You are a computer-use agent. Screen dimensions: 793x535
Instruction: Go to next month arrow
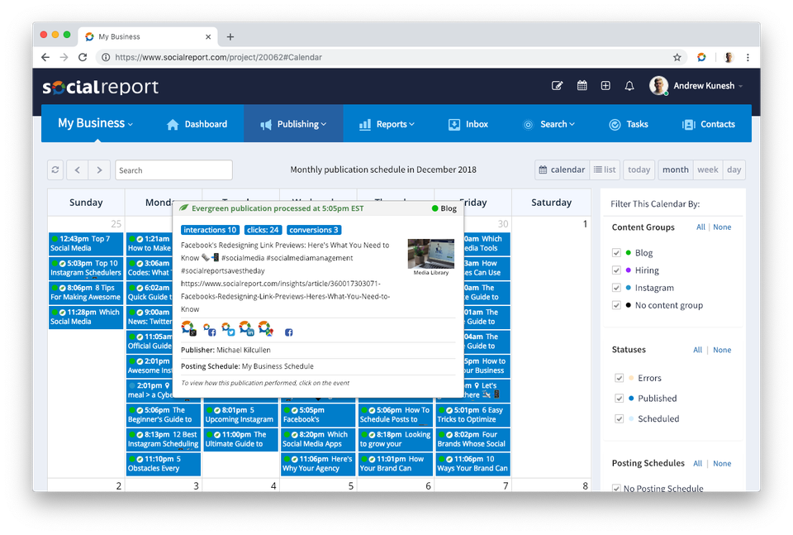[99, 170]
